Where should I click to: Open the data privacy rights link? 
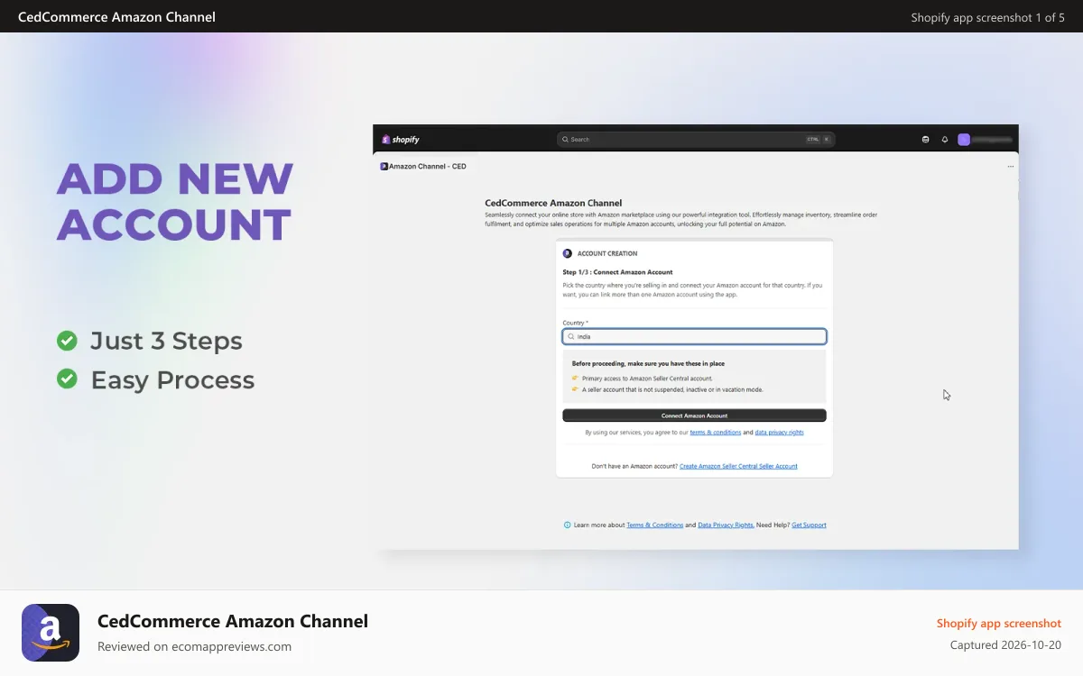click(779, 433)
